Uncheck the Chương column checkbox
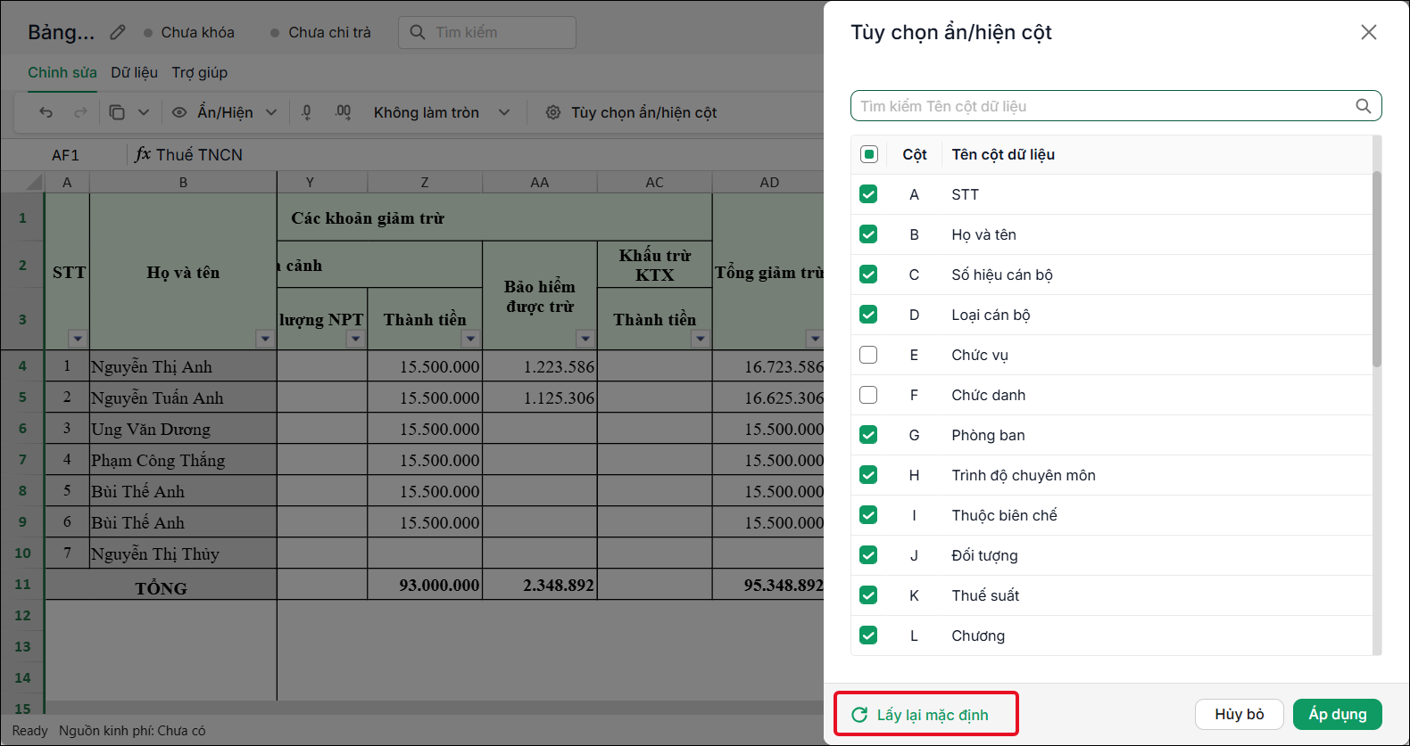This screenshot has width=1410, height=746. coord(868,635)
